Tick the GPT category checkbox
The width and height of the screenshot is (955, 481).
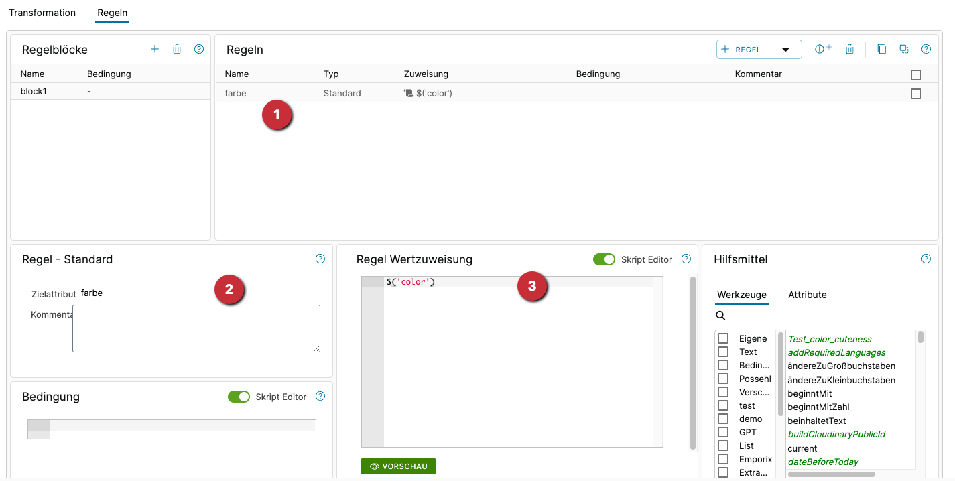(x=723, y=432)
